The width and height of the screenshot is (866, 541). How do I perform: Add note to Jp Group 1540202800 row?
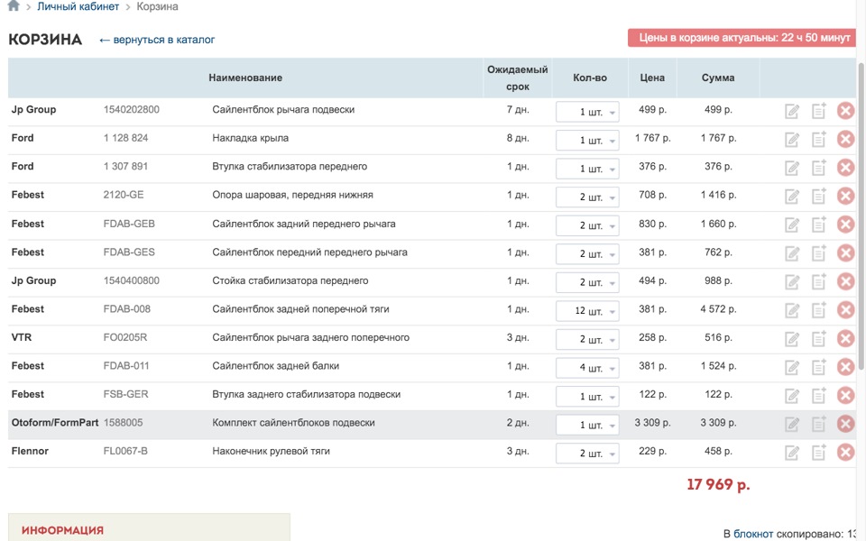818,111
